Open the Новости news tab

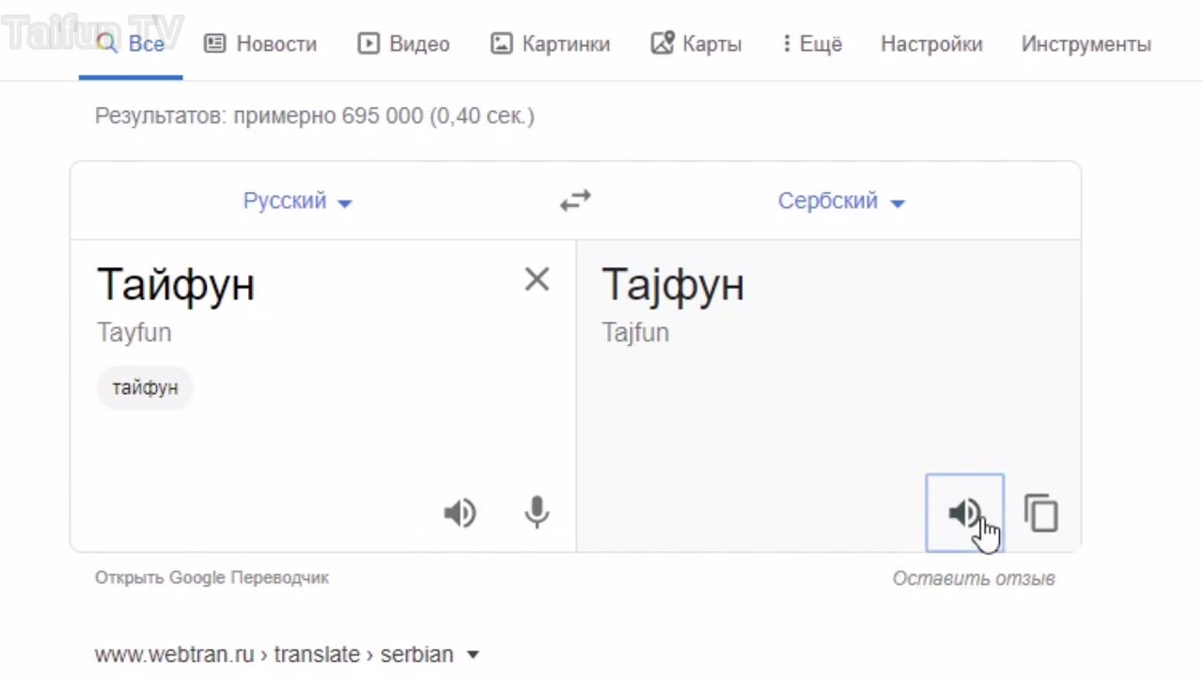(261, 44)
